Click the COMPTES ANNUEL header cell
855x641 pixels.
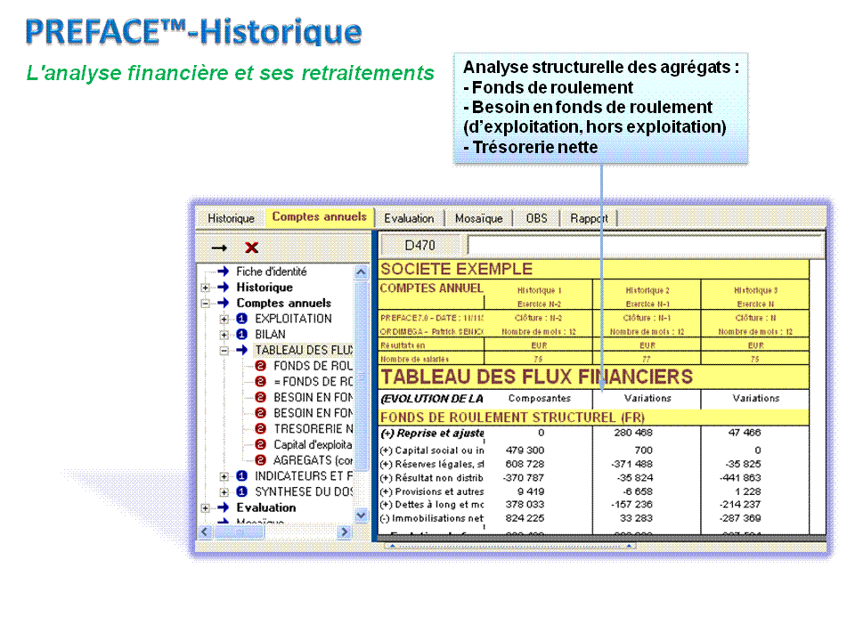point(431,288)
